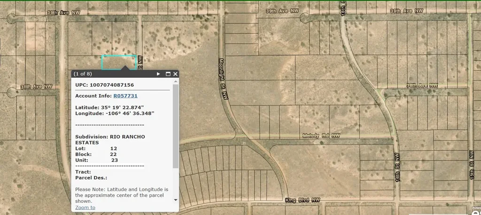
Task: Close the parcel info popup
Action: click(x=175, y=74)
